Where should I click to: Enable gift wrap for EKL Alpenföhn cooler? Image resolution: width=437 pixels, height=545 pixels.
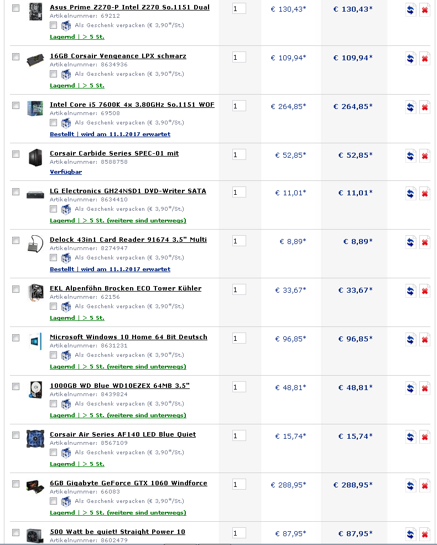point(53,306)
